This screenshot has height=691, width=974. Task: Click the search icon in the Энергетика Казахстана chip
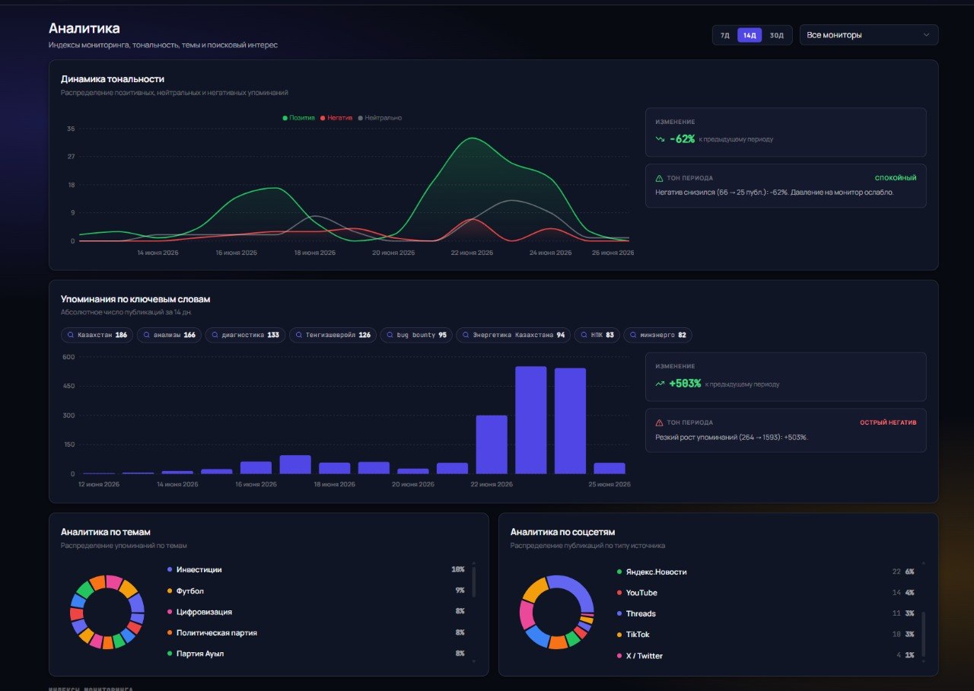[x=466, y=335]
